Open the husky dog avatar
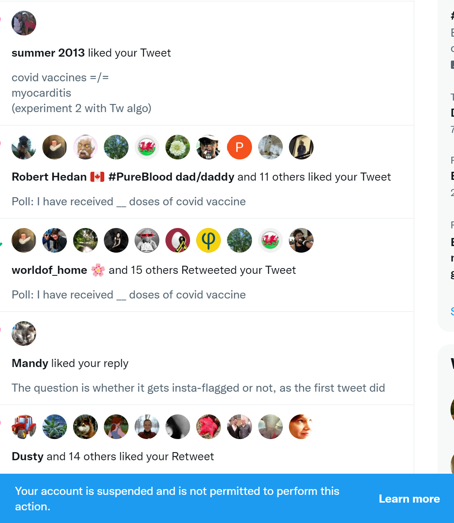The image size is (454, 523). [x=85, y=427]
